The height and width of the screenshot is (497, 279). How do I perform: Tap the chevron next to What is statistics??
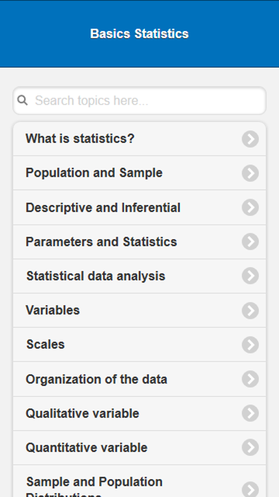pyautogui.click(x=250, y=139)
